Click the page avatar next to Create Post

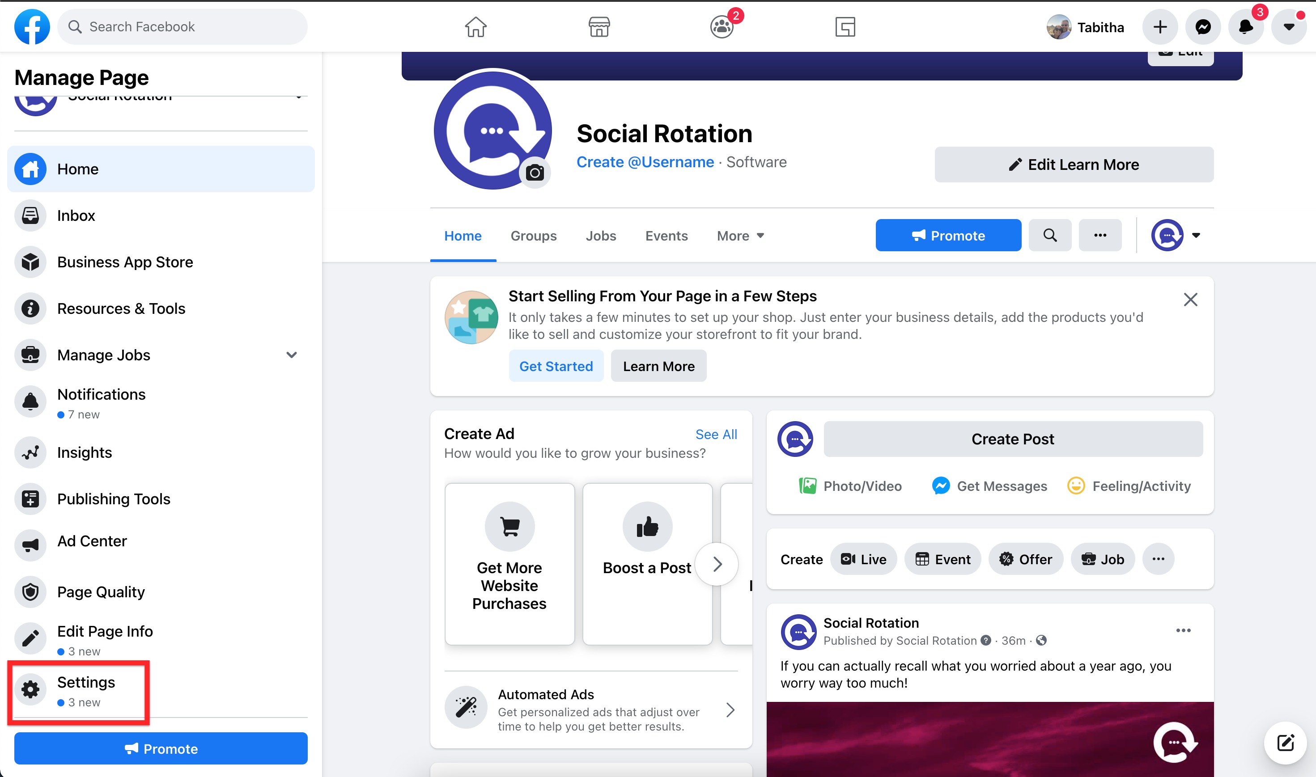[x=795, y=439]
